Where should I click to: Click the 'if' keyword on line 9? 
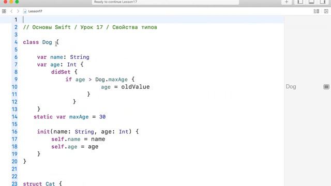(69, 80)
